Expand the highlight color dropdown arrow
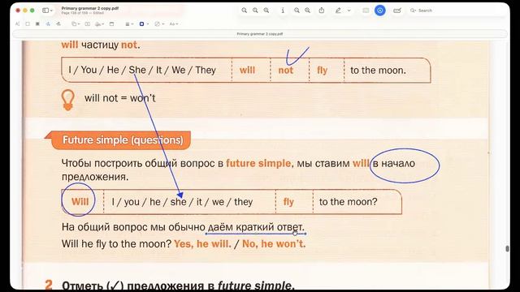Screen dimensions: 520x292 click(349, 11)
